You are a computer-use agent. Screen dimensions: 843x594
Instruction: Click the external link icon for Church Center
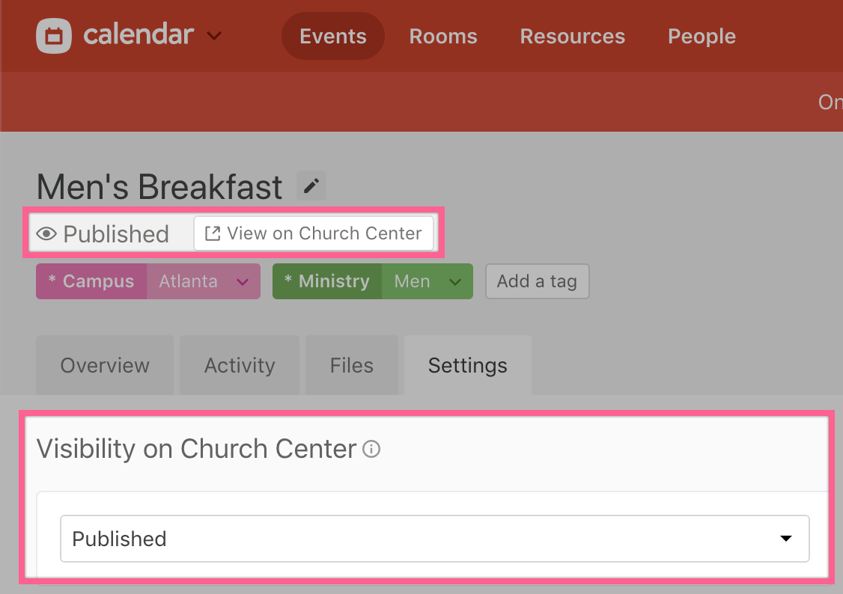(213, 233)
